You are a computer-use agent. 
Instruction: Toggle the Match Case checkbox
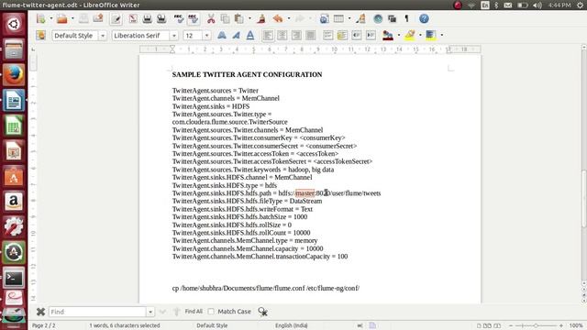(211, 312)
